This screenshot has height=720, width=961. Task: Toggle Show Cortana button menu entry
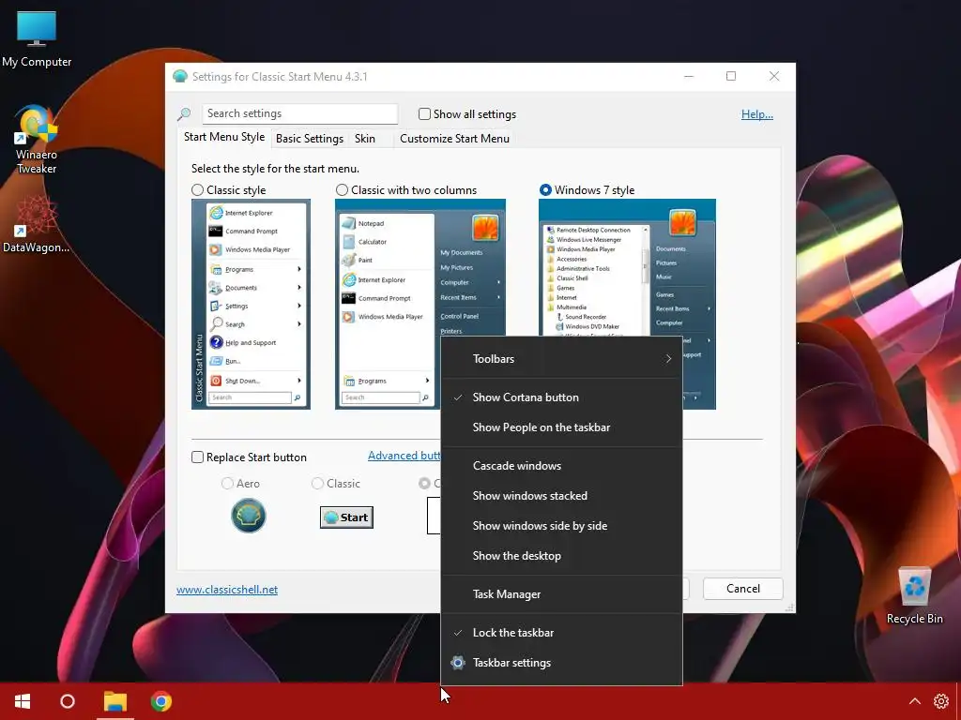(561, 397)
